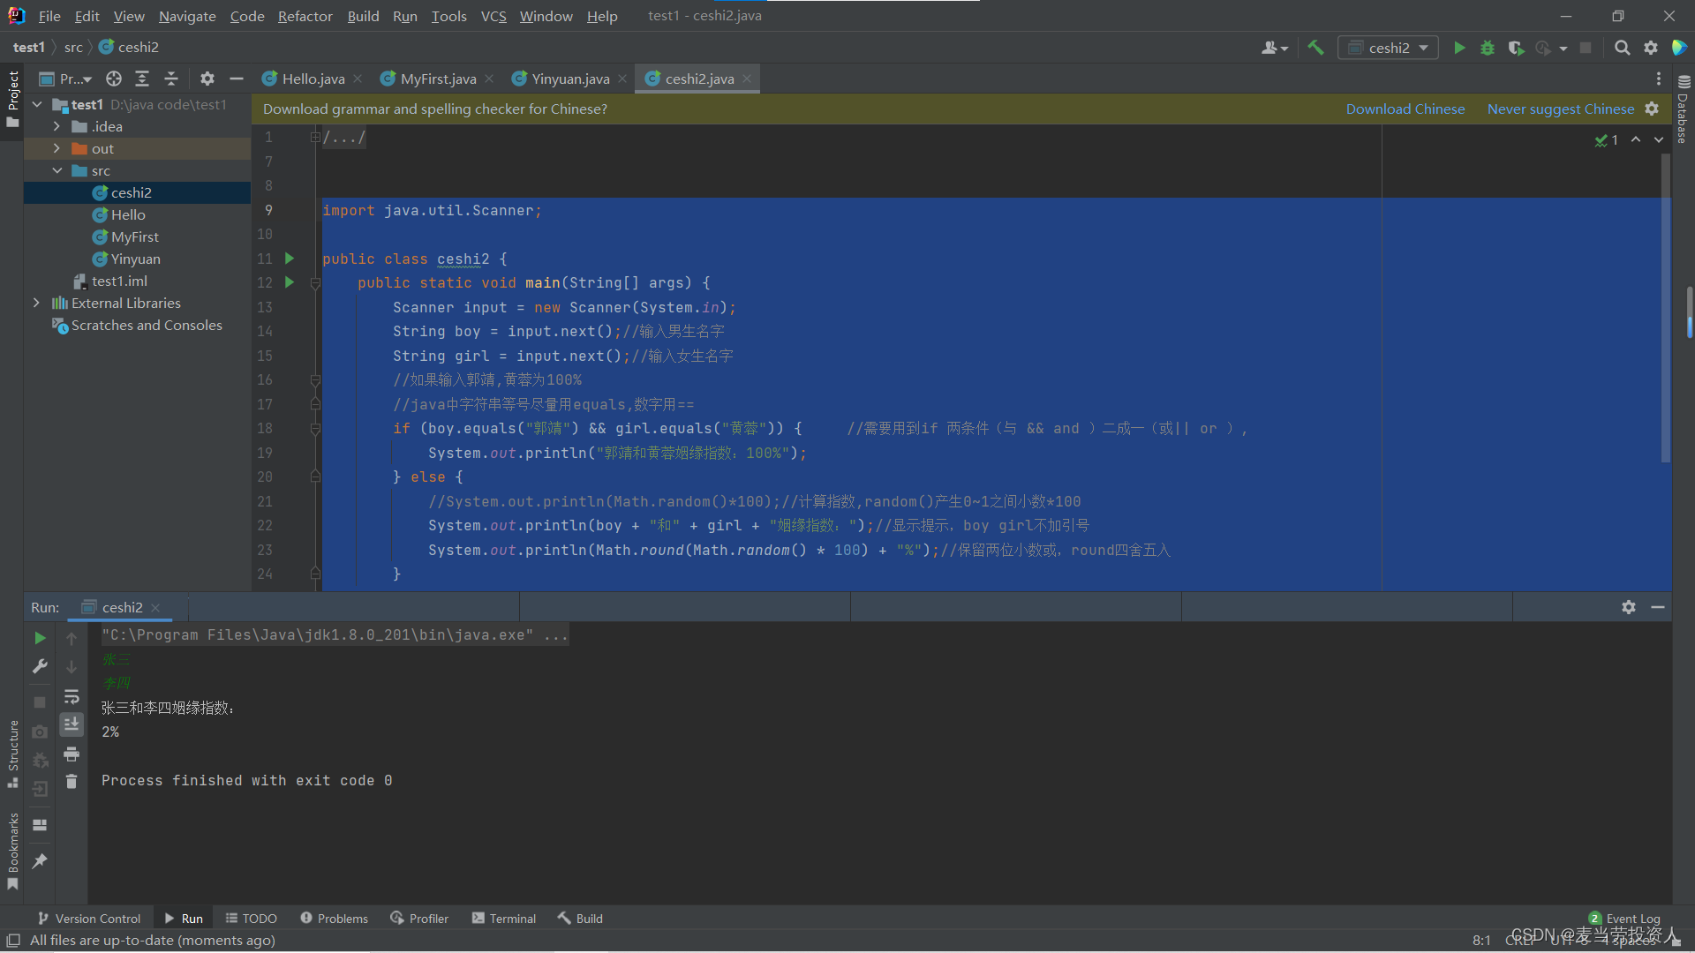Screen dimensions: 1695x953
Task: Clear console output with the trash icon
Action: pos(72,782)
